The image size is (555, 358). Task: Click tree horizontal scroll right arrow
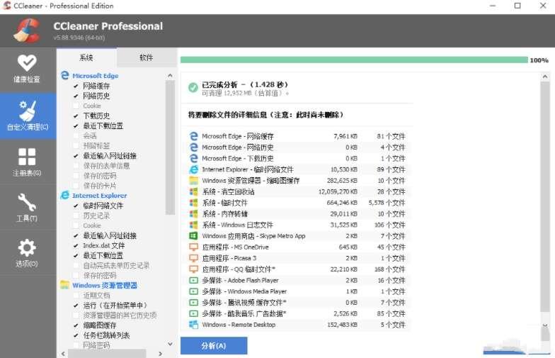pyautogui.click(x=160, y=353)
